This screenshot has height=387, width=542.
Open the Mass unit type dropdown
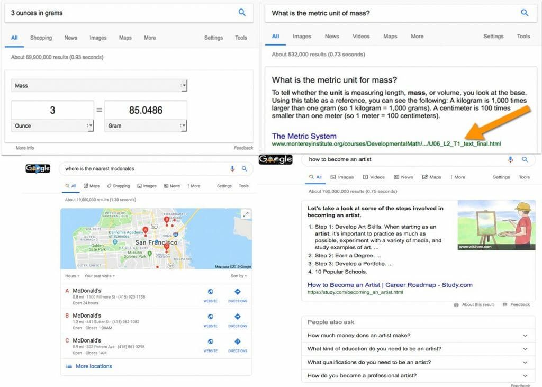click(99, 85)
